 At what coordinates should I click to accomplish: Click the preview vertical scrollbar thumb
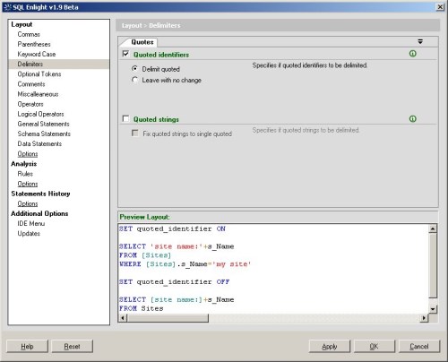click(433, 266)
